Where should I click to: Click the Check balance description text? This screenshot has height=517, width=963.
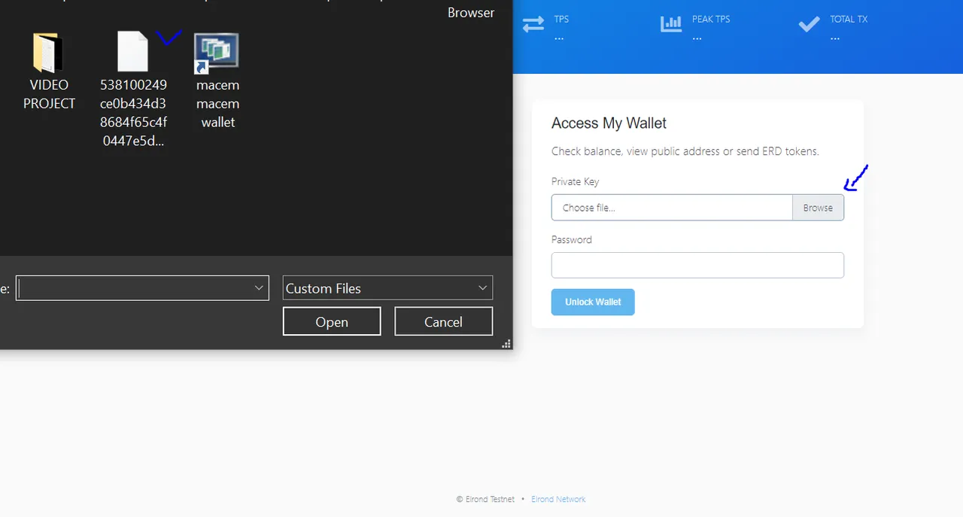tap(685, 151)
